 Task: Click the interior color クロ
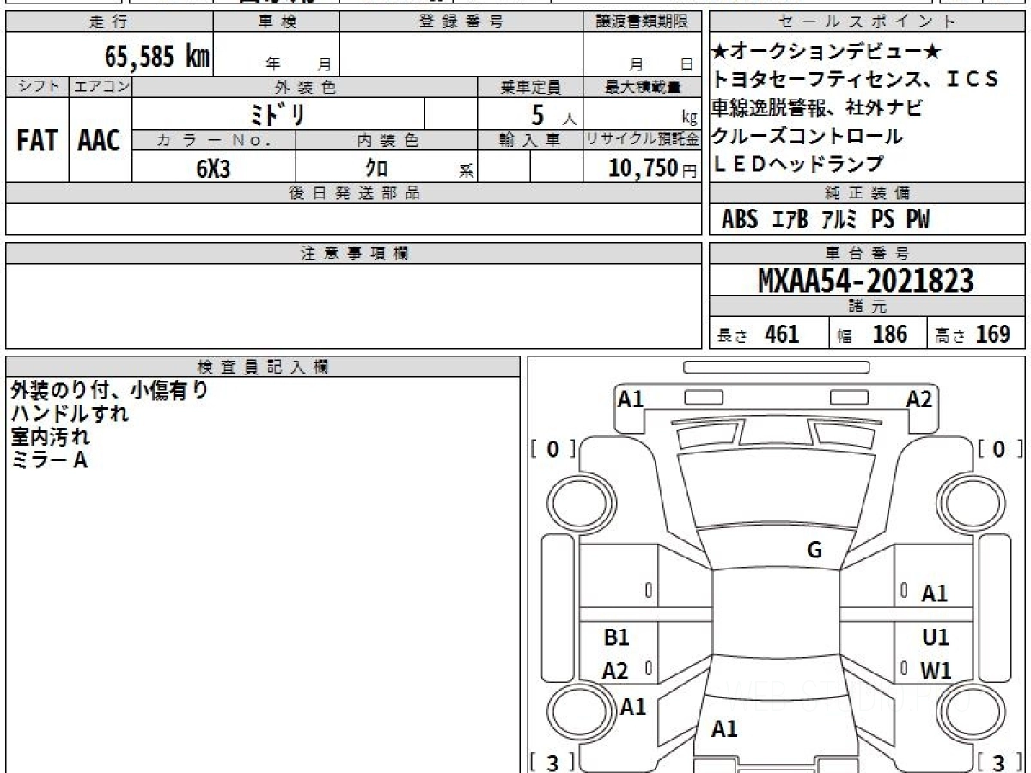click(x=378, y=169)
